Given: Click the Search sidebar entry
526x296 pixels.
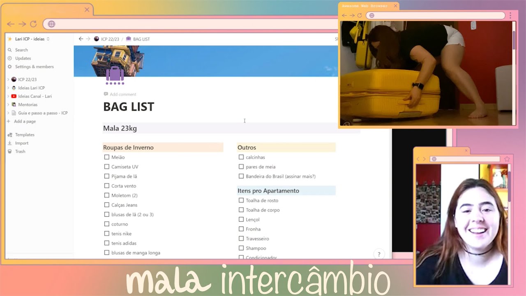Looking at the screenshot, I should [21, 50].
